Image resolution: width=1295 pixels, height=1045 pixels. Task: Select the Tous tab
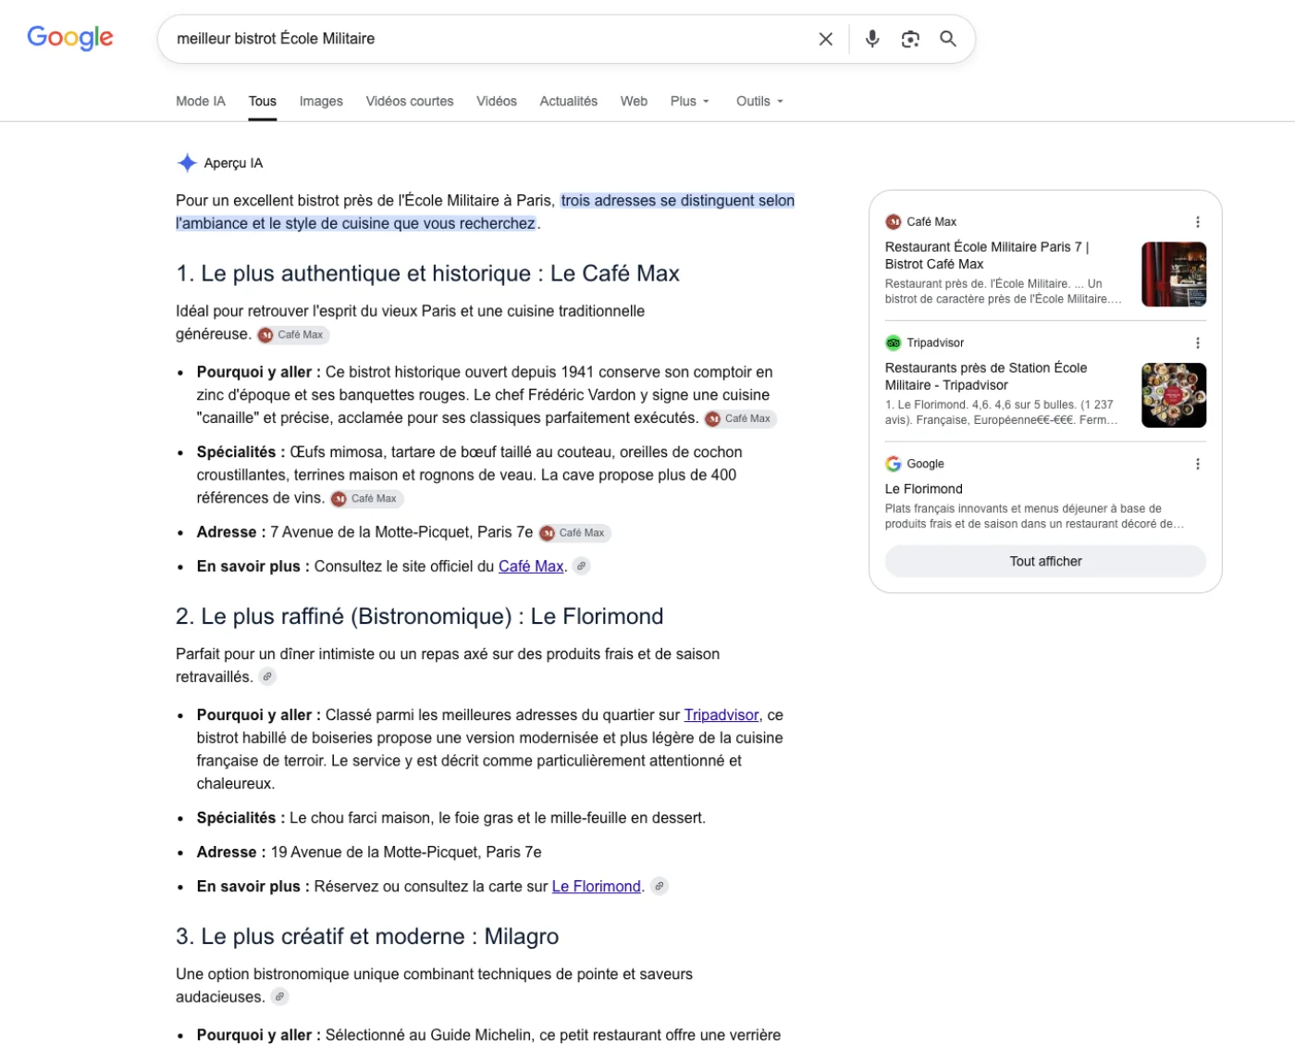(x=263, y=102)
